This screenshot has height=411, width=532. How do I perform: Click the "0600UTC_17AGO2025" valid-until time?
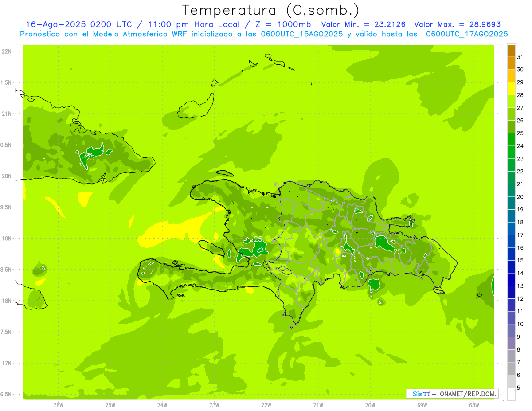coord(467,34)
